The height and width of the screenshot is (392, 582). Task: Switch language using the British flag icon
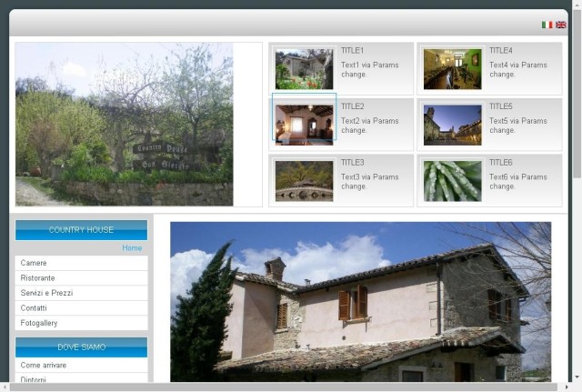click(x=561, y=25)
